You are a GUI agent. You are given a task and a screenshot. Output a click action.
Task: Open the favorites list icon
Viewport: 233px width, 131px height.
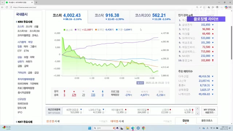pyautogui.click(x=213, y=7)
